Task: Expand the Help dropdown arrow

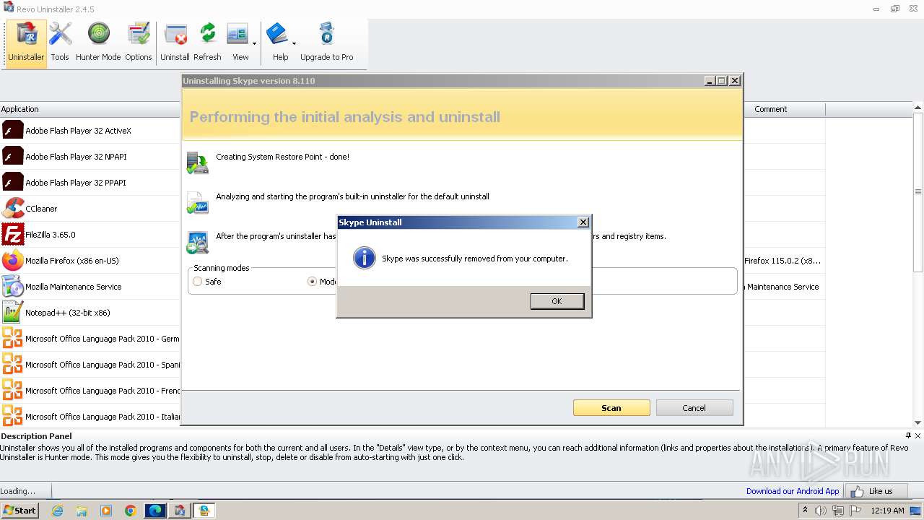Action: pos(294,43)
